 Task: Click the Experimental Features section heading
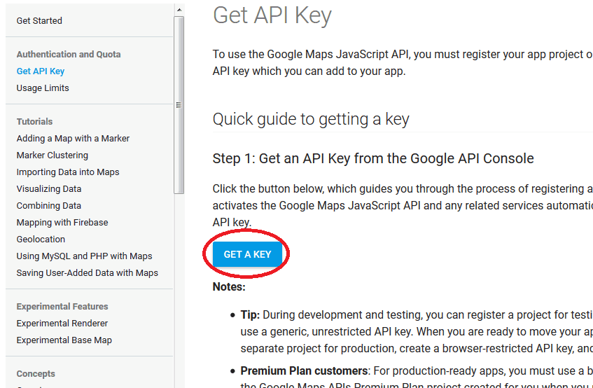pos(62,307)
